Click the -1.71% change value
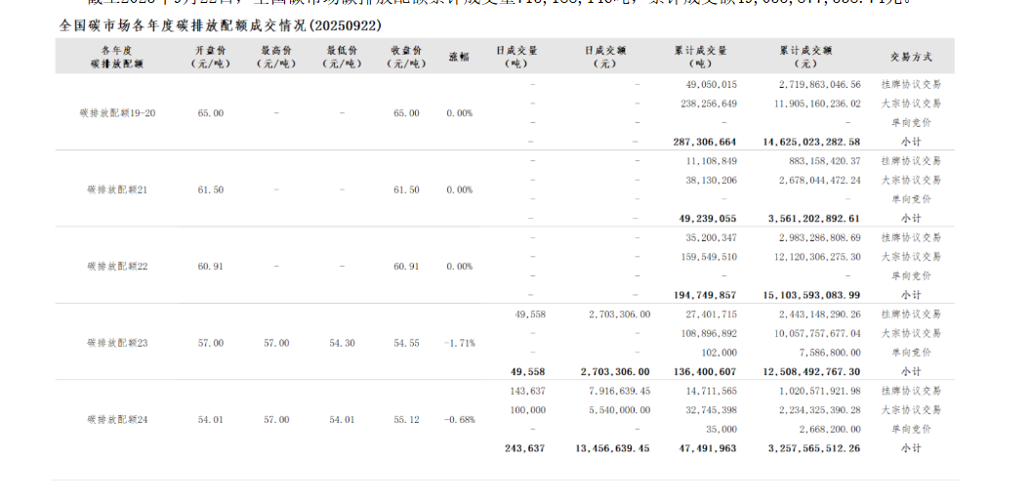Image resolution: width=1031 pixels, height=502 pixels. click(459, 343)
